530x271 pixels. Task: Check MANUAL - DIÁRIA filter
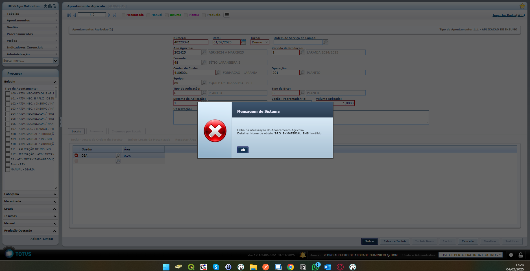[x=8, y=170]
